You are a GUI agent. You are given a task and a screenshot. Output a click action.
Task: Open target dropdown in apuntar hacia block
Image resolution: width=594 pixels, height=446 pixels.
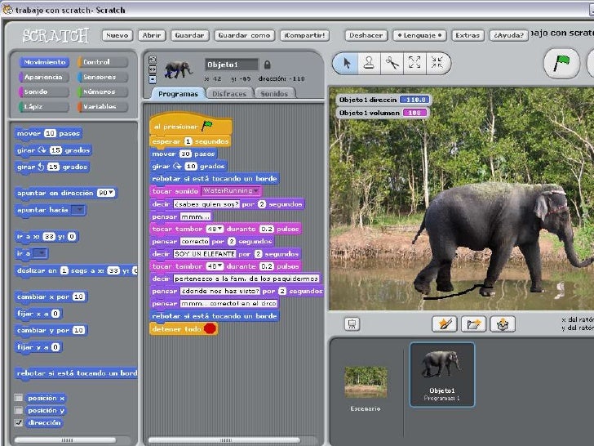click(x=78, y=210)
